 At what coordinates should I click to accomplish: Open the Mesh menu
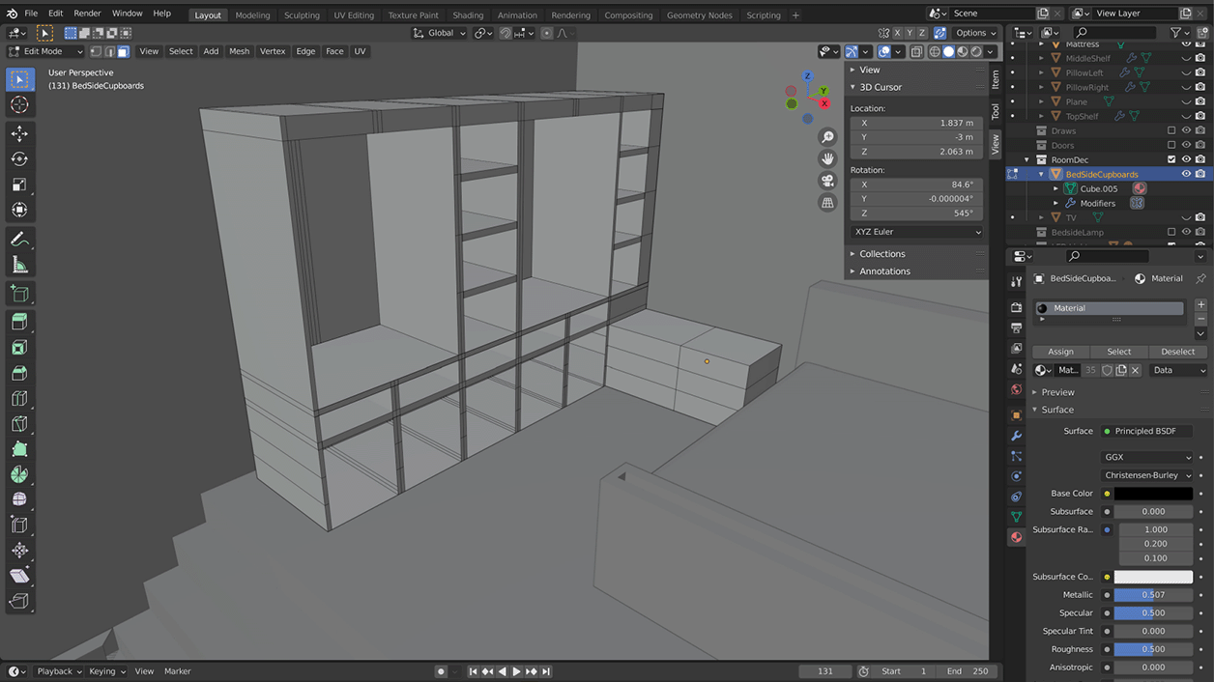coord(239,51)
